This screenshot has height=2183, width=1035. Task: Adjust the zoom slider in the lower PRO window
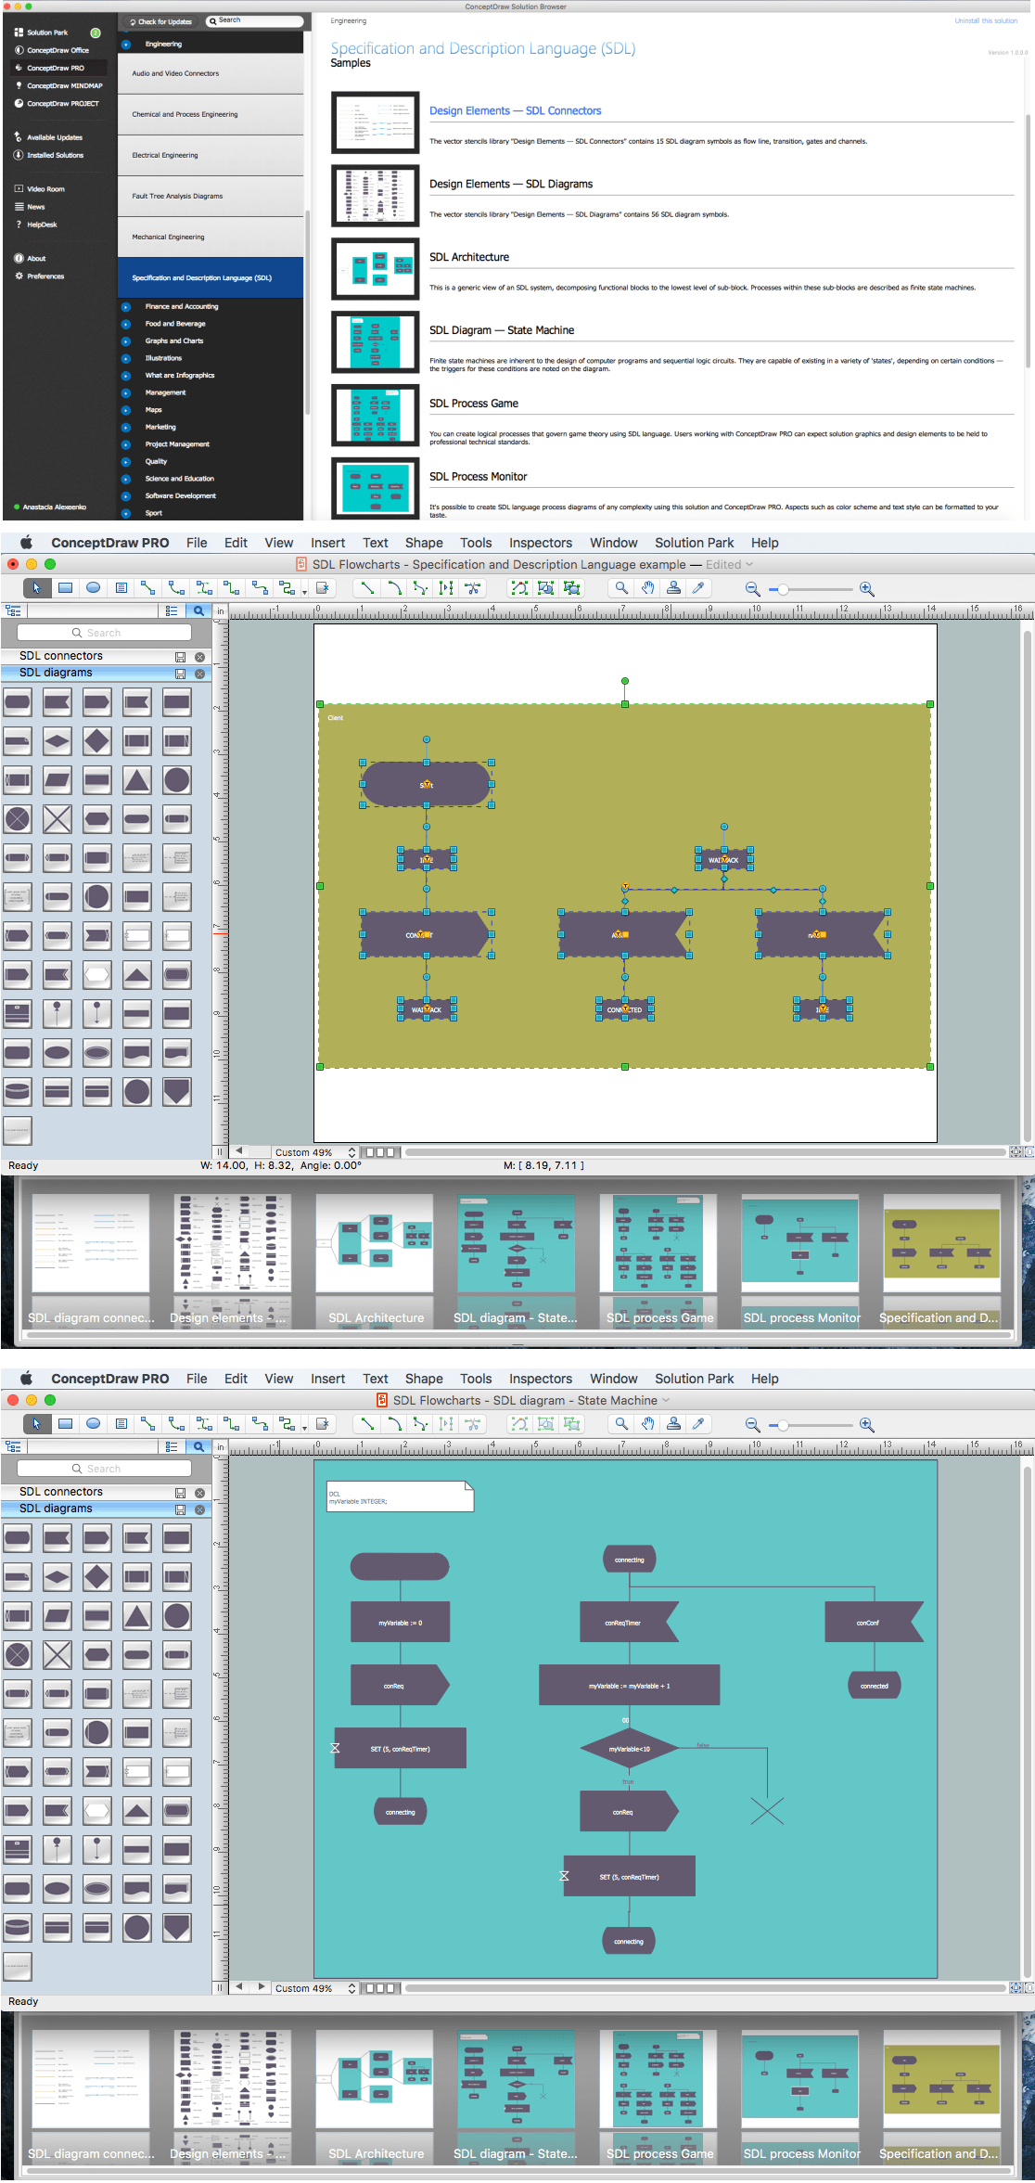[783, 1425]
